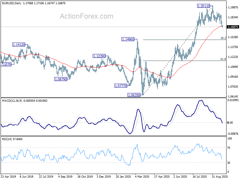Click the 23 Apr 2019 date marker

[x=8, y=177]
